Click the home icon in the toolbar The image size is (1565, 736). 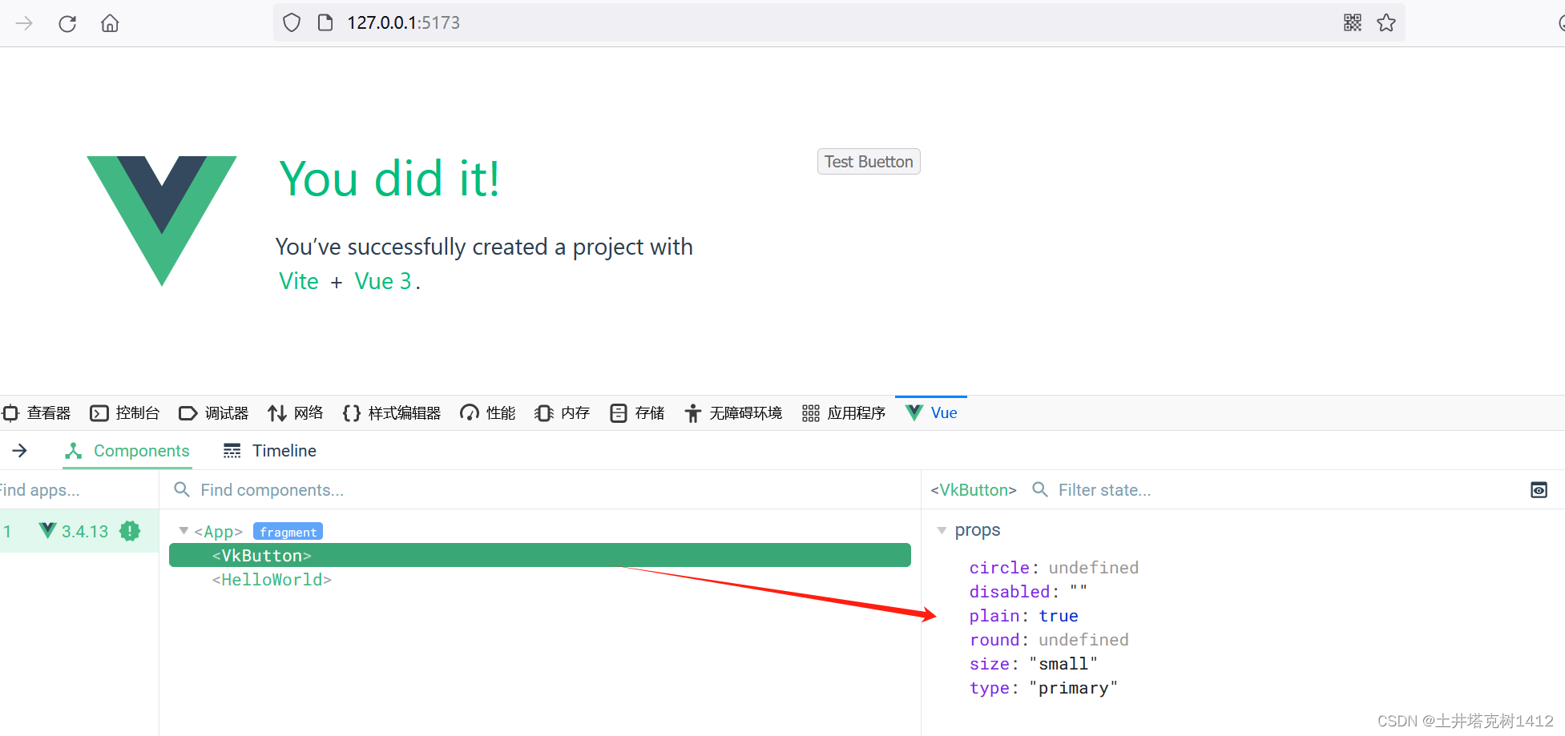pos(110,22)
